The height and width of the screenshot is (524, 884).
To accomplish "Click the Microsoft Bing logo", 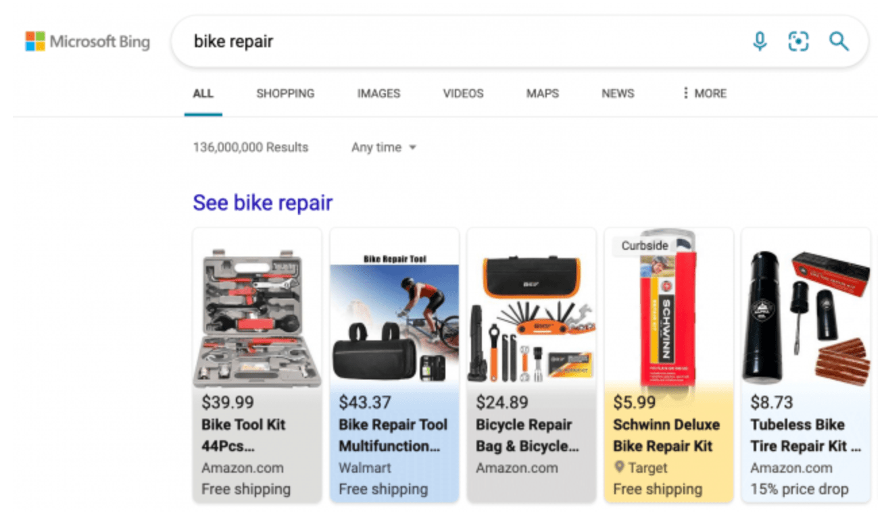I will click(x=88, y=42).
